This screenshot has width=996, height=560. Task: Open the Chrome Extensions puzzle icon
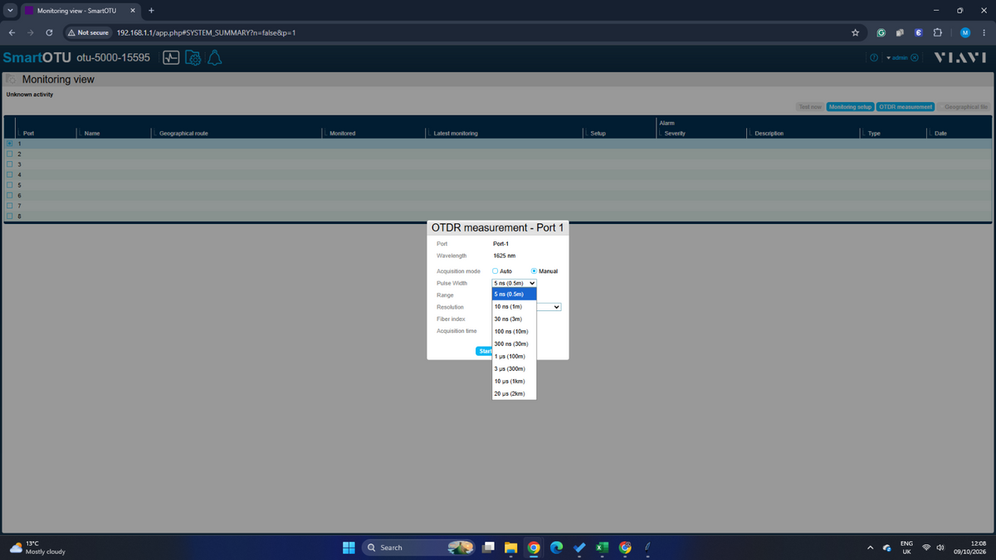[x=937, y=33]
